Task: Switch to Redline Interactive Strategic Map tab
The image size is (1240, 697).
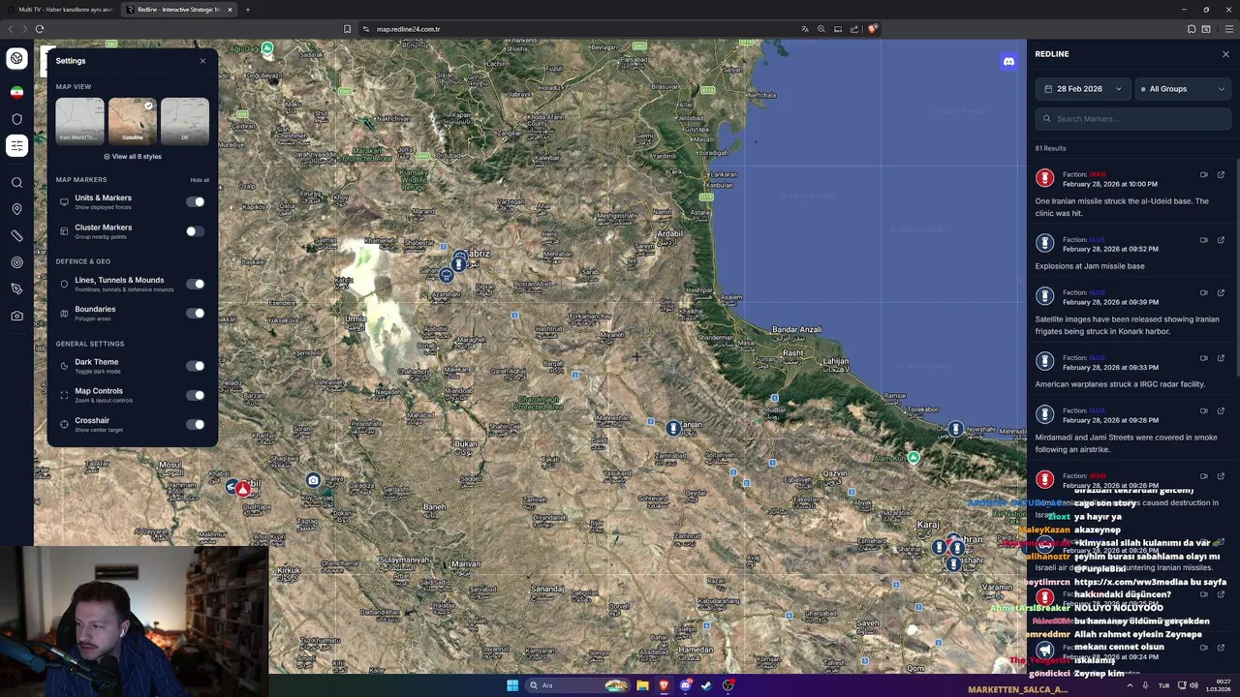Action: (x=179, y=10)
